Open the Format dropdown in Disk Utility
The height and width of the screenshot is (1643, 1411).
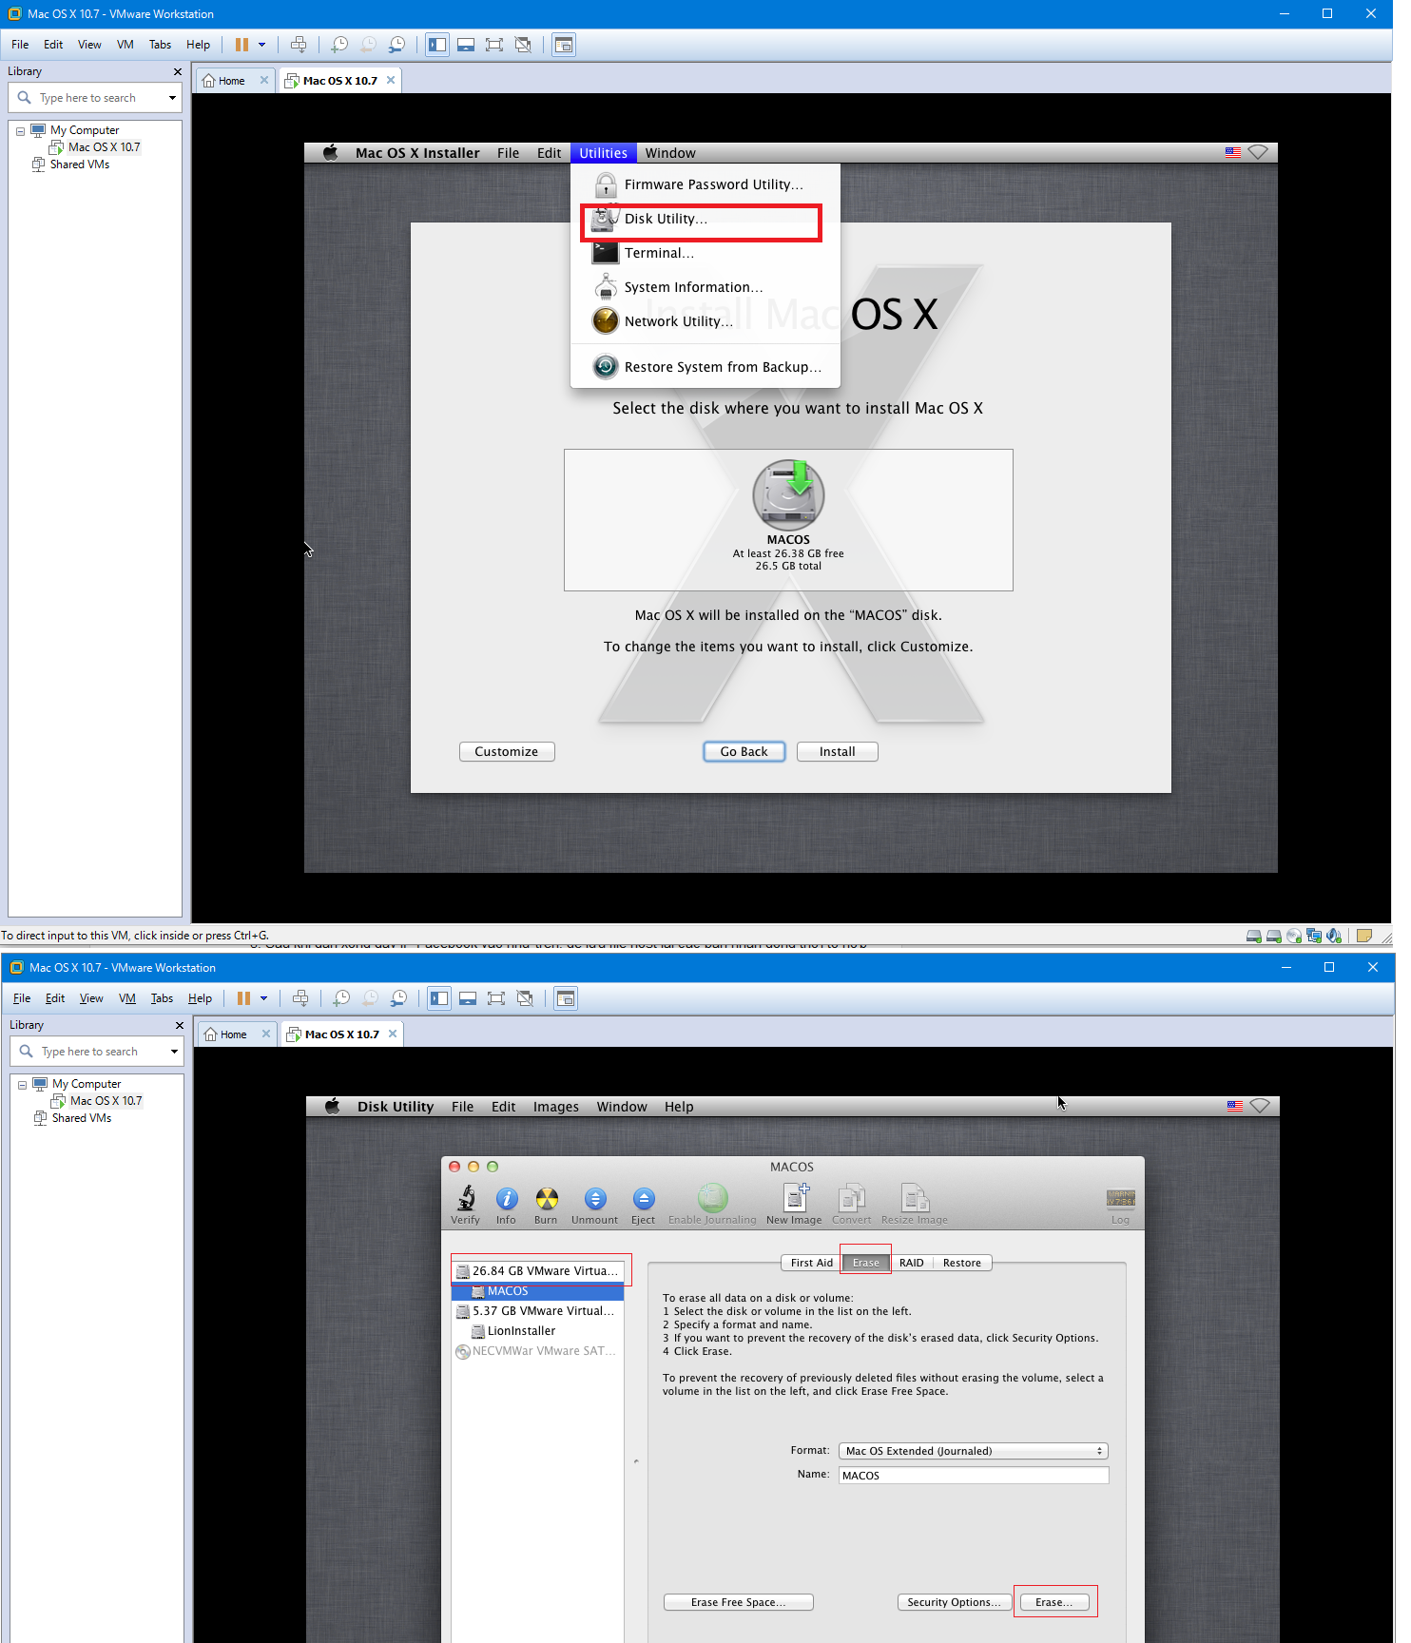click(x=974, y=1451)
